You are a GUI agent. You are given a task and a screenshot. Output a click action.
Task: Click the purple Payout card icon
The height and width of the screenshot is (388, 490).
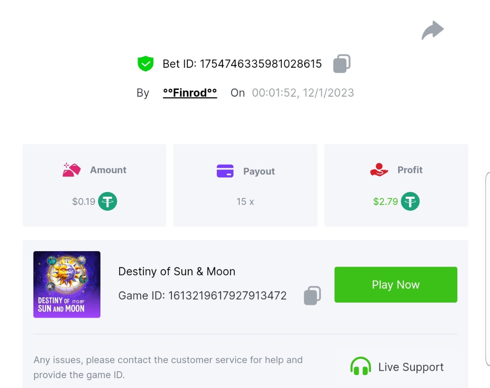tap(225, 171)
